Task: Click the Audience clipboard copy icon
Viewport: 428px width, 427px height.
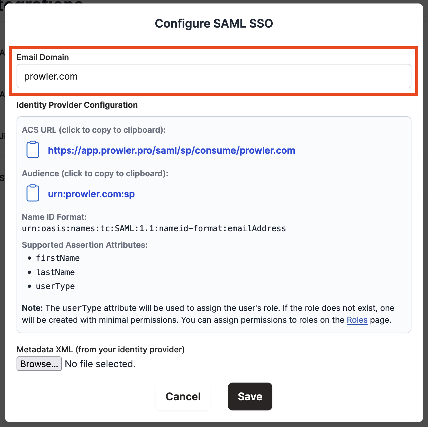Action: coord(33,193)
